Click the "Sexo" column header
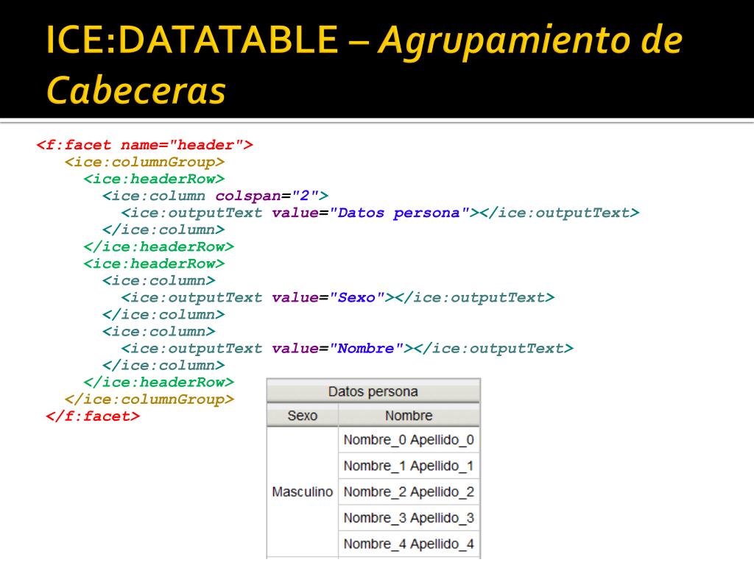 click(303, 415)
